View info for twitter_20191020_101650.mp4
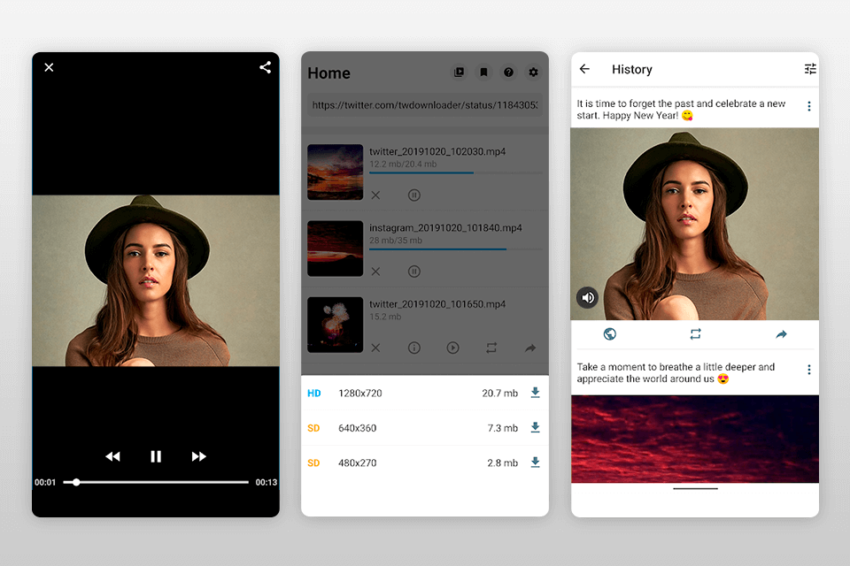This screenshot has width=850, height=566. [413, 348]
